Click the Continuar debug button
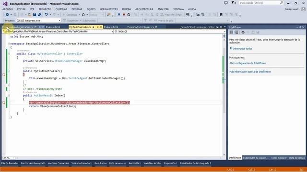 70,15
